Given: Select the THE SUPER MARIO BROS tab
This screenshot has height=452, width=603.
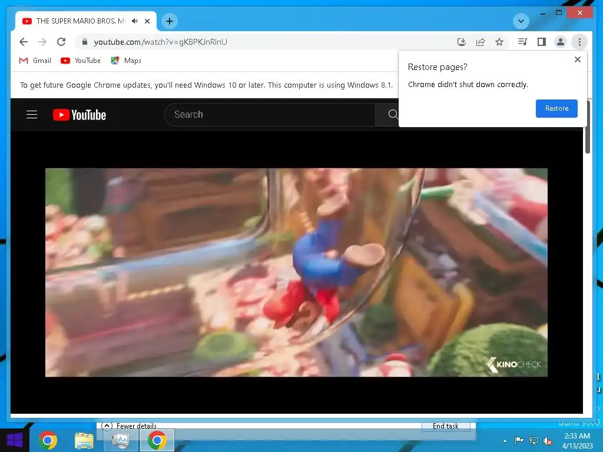Looking at the screenshot, I should coord(86,21).
